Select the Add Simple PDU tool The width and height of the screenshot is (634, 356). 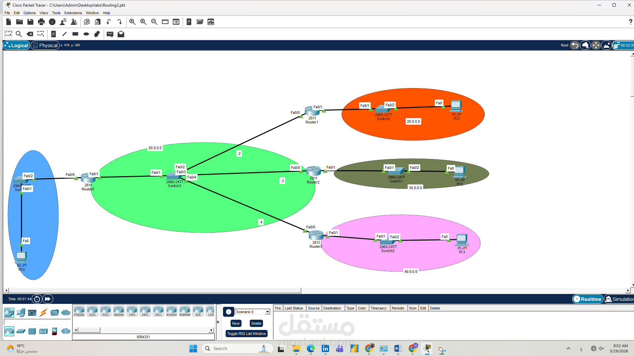point(110,34)
